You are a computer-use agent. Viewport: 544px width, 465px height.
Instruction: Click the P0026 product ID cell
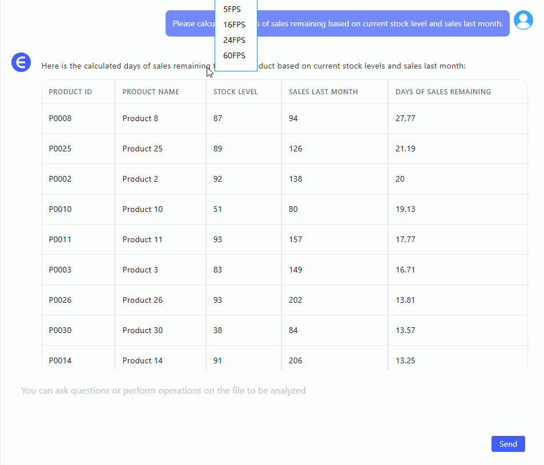61,300
